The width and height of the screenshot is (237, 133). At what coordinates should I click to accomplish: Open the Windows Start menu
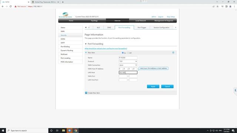click(3, 130)
